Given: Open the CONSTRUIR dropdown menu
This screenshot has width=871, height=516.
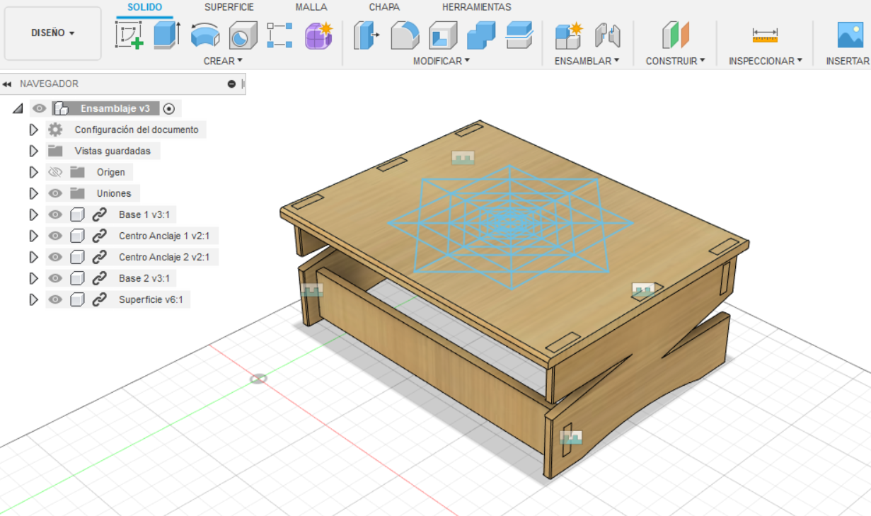Looking at the screenshot, I should pos(675,61).
